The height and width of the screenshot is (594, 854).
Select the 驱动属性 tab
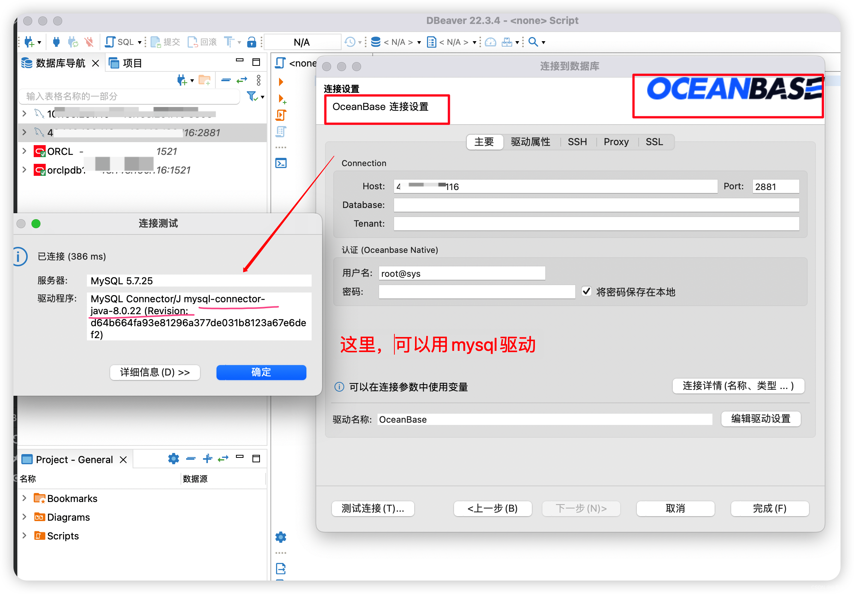tap(531, 142)
